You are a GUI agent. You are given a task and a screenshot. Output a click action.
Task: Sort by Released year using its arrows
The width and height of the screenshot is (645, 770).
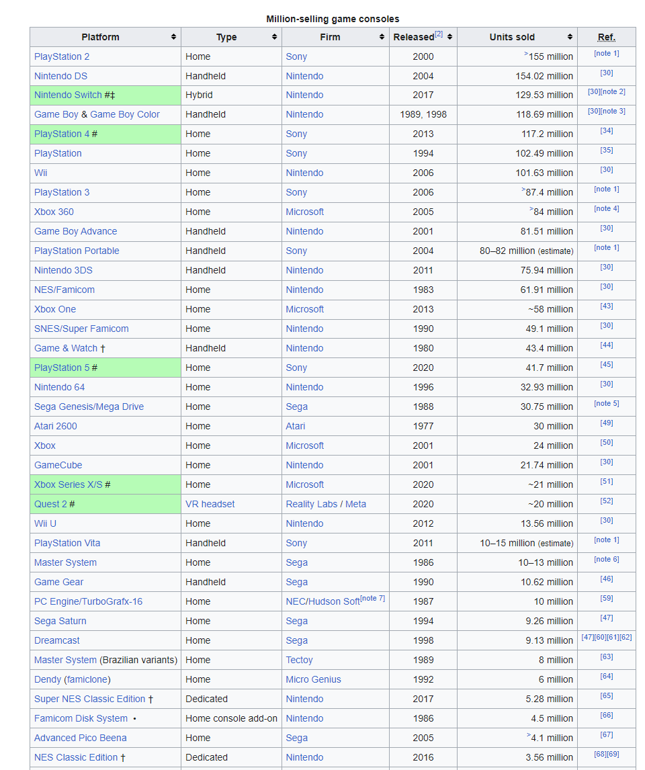coord(449,37)
